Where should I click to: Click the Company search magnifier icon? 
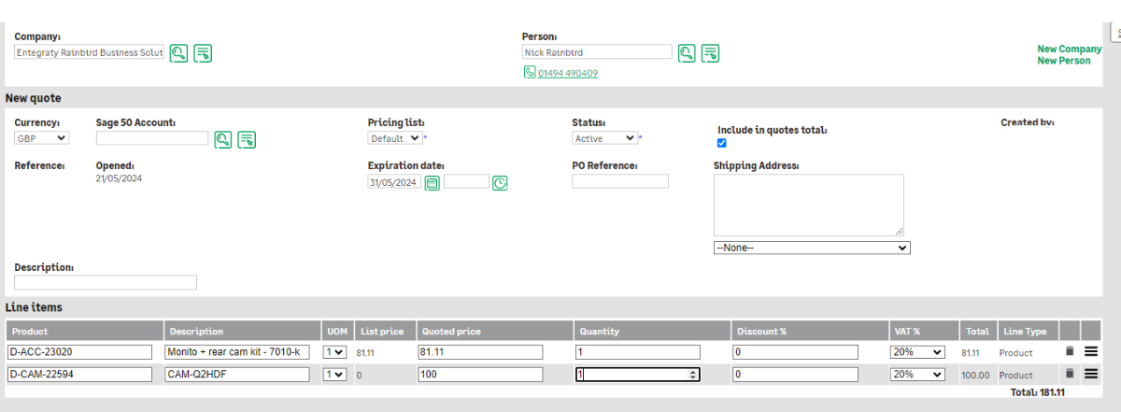178,53
